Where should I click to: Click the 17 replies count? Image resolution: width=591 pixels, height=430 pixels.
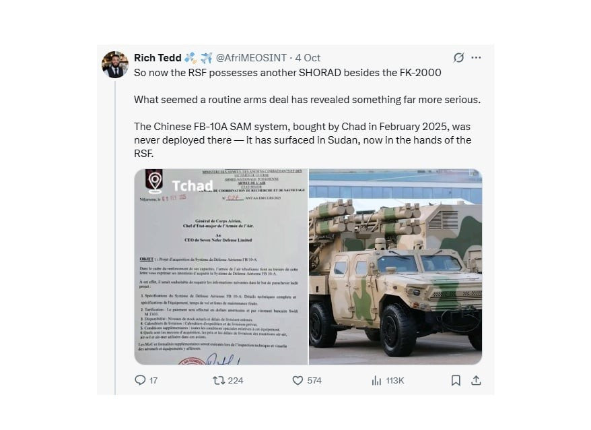[153, 380]
